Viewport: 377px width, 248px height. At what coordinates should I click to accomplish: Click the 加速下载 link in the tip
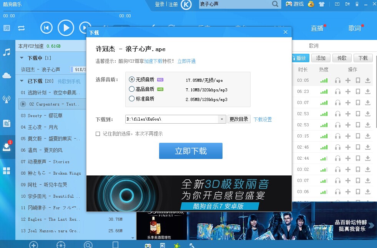point(153,61)
